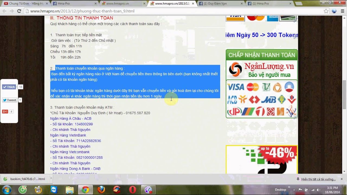Open the baokim html download item
This screenshot has width=347, height=195.
[x=25, y=179]
